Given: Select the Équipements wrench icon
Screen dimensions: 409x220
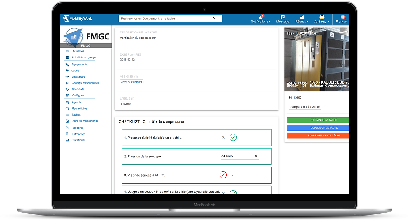Looking at the screenshot, I should click(67, 64).
